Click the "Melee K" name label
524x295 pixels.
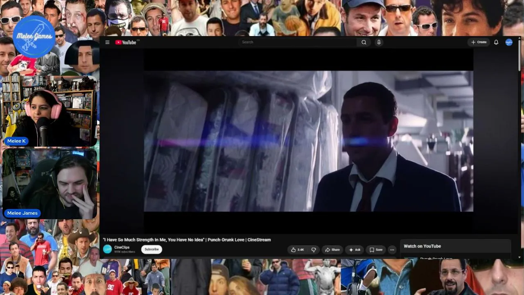click(16, 141)
